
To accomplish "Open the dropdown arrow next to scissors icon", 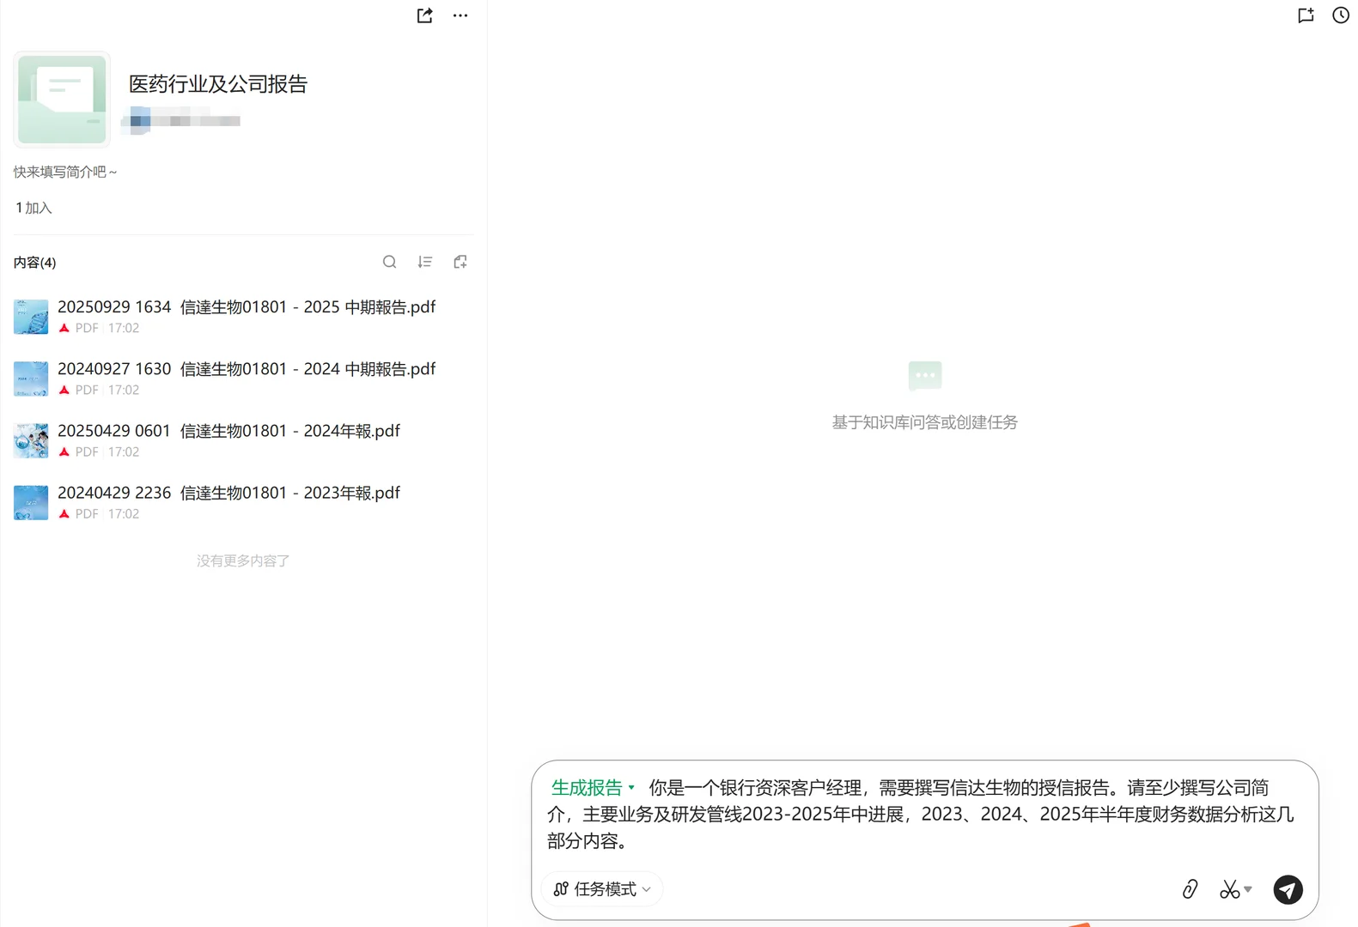I will click(1248, 889).
